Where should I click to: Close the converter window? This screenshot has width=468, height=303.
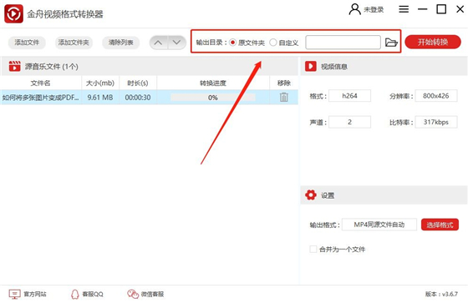[460, 9]
